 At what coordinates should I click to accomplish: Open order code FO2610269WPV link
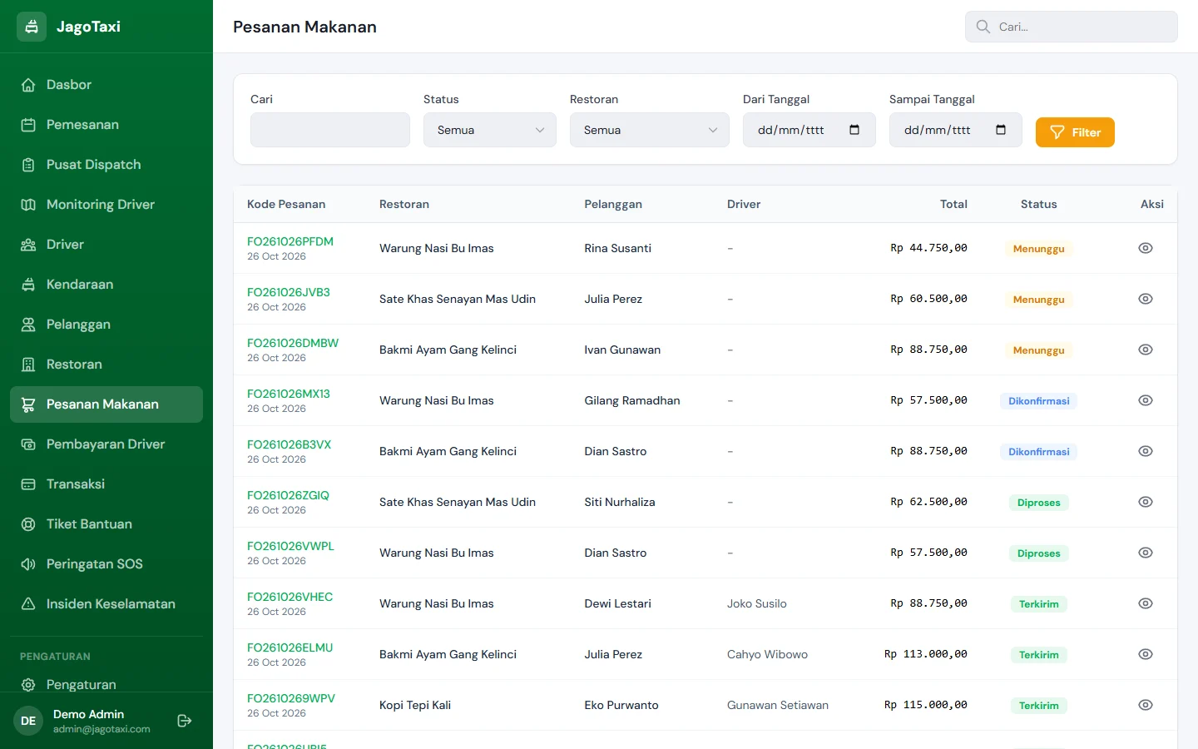(291, 698)
